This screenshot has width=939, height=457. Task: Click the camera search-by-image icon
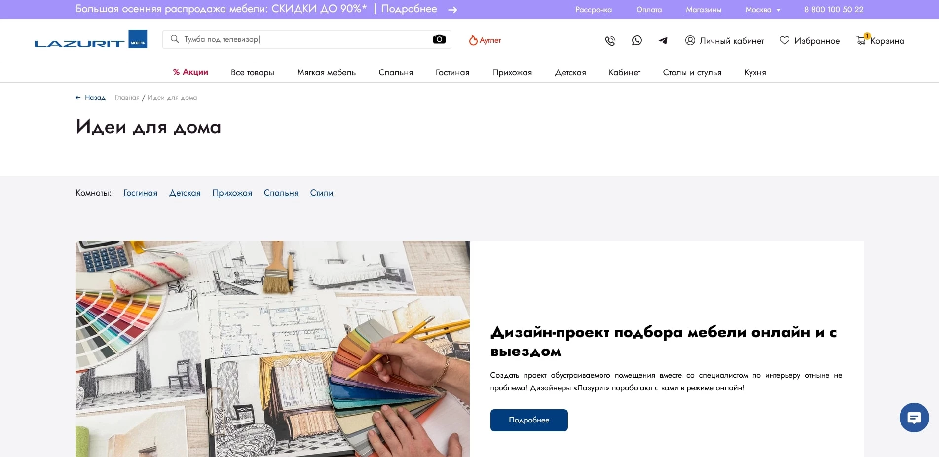pyautogui.click(x=439, y=38)
